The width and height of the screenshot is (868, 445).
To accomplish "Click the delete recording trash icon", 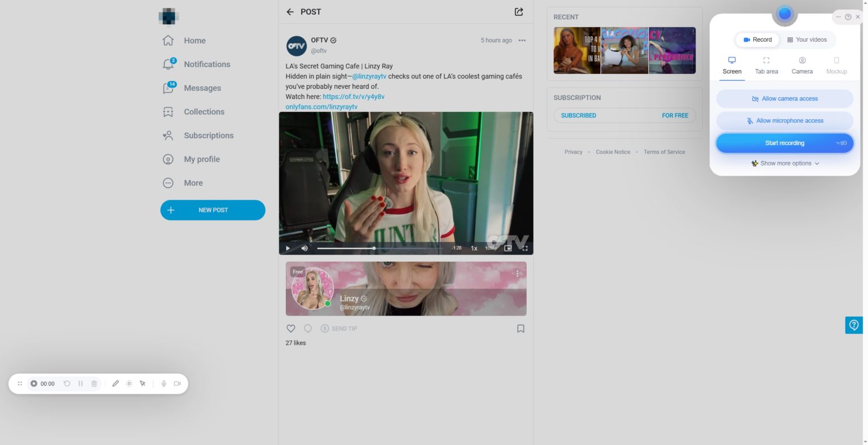I will click(94, 383).
